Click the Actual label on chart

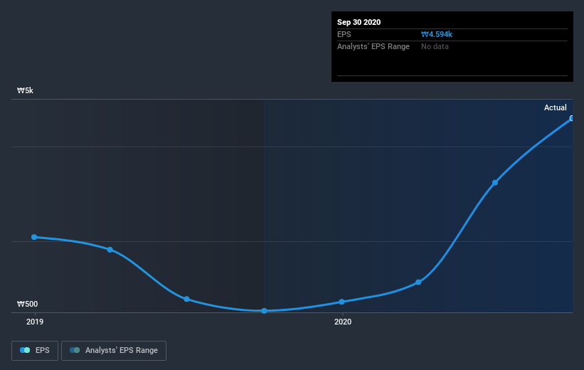(556, 107)
